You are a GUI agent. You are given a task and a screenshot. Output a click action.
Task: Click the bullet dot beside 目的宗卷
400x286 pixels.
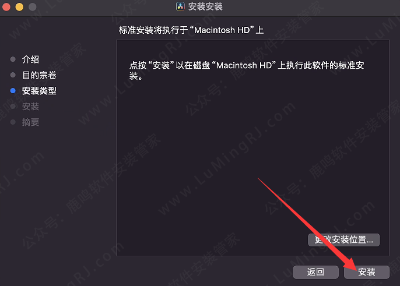pyautogui.click(x=13, y=75)
